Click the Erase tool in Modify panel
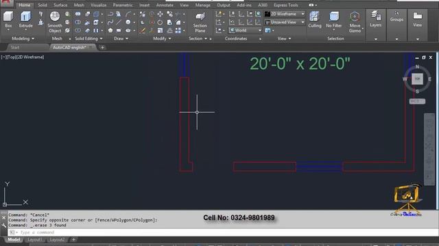This screenshot has width=439, height=246. (x=142, y=30)
